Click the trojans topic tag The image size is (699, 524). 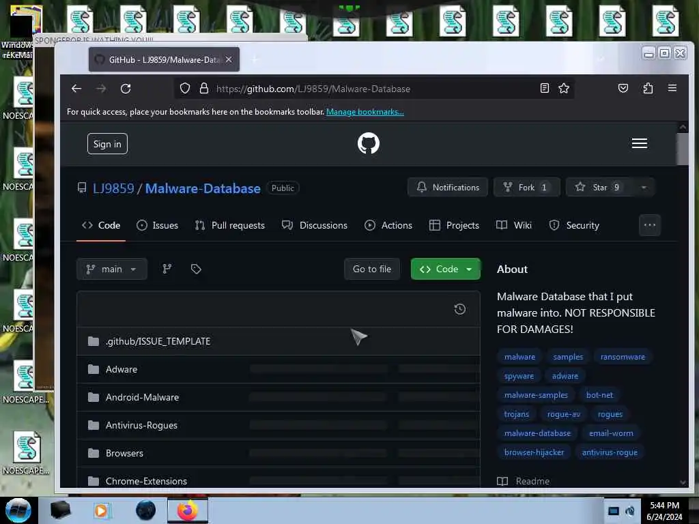(516, 414)
